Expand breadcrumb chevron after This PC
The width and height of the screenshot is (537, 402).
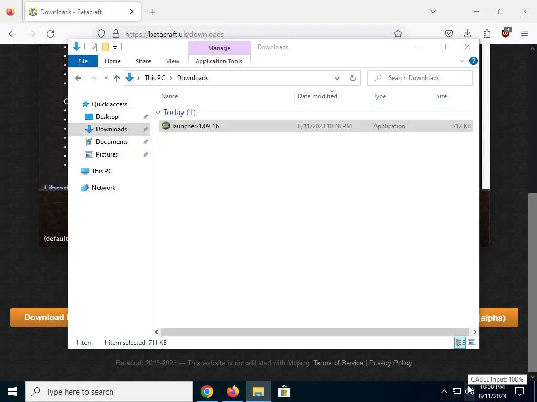pyautogui.click(x=171, y=79)
